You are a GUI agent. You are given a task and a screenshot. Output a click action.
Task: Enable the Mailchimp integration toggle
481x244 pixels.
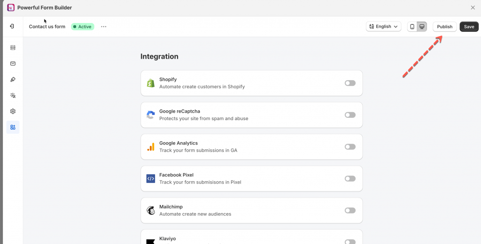tap(350, 211)
